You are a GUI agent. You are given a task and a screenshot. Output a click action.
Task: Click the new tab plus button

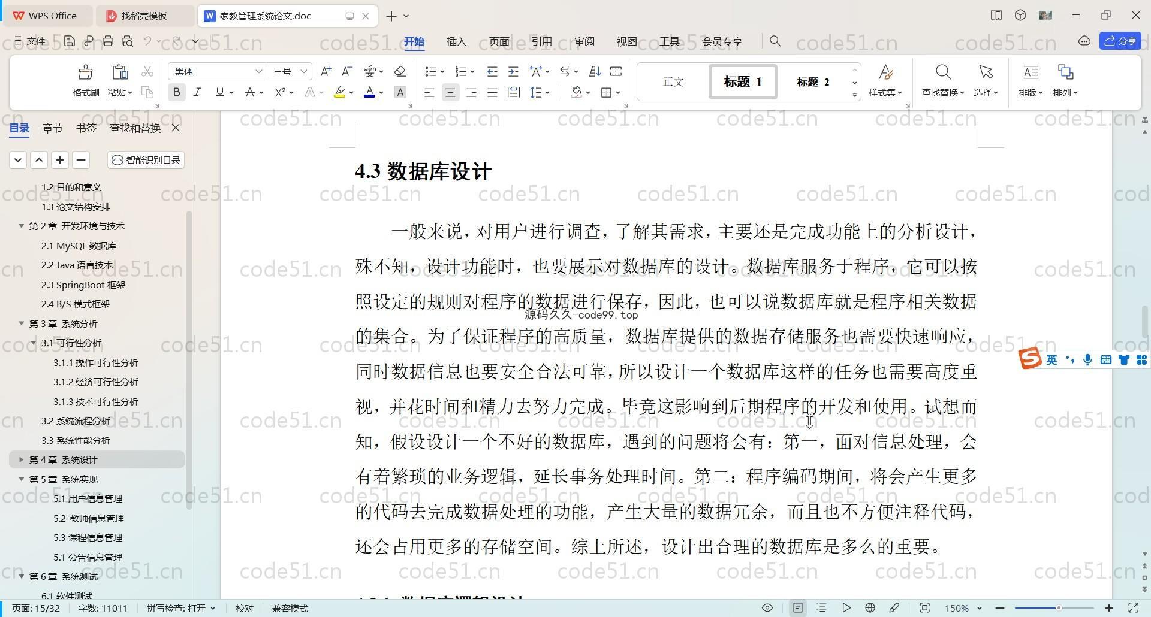click(391, 16)
